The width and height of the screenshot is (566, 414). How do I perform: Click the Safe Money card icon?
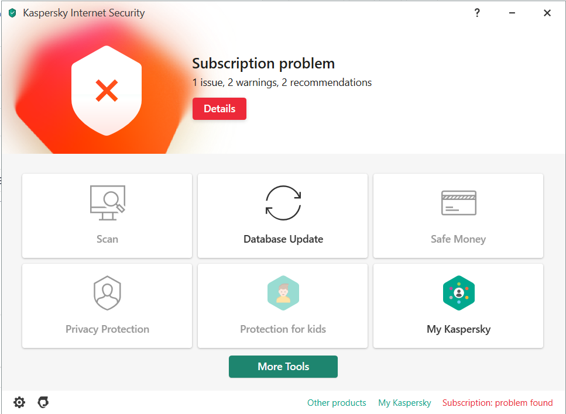[459, 203]
